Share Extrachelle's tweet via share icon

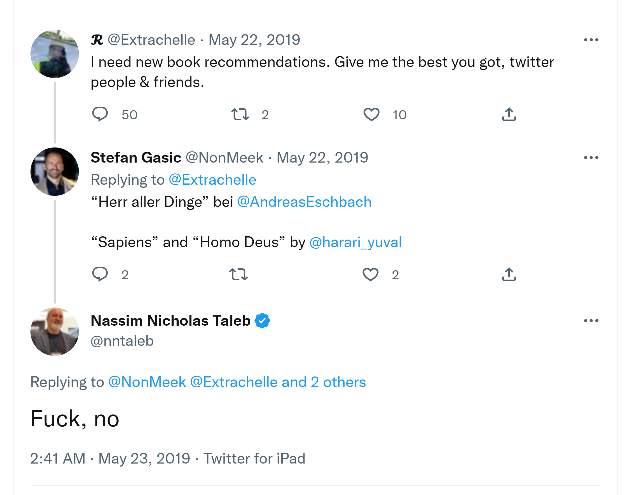[x=509, y=114]
